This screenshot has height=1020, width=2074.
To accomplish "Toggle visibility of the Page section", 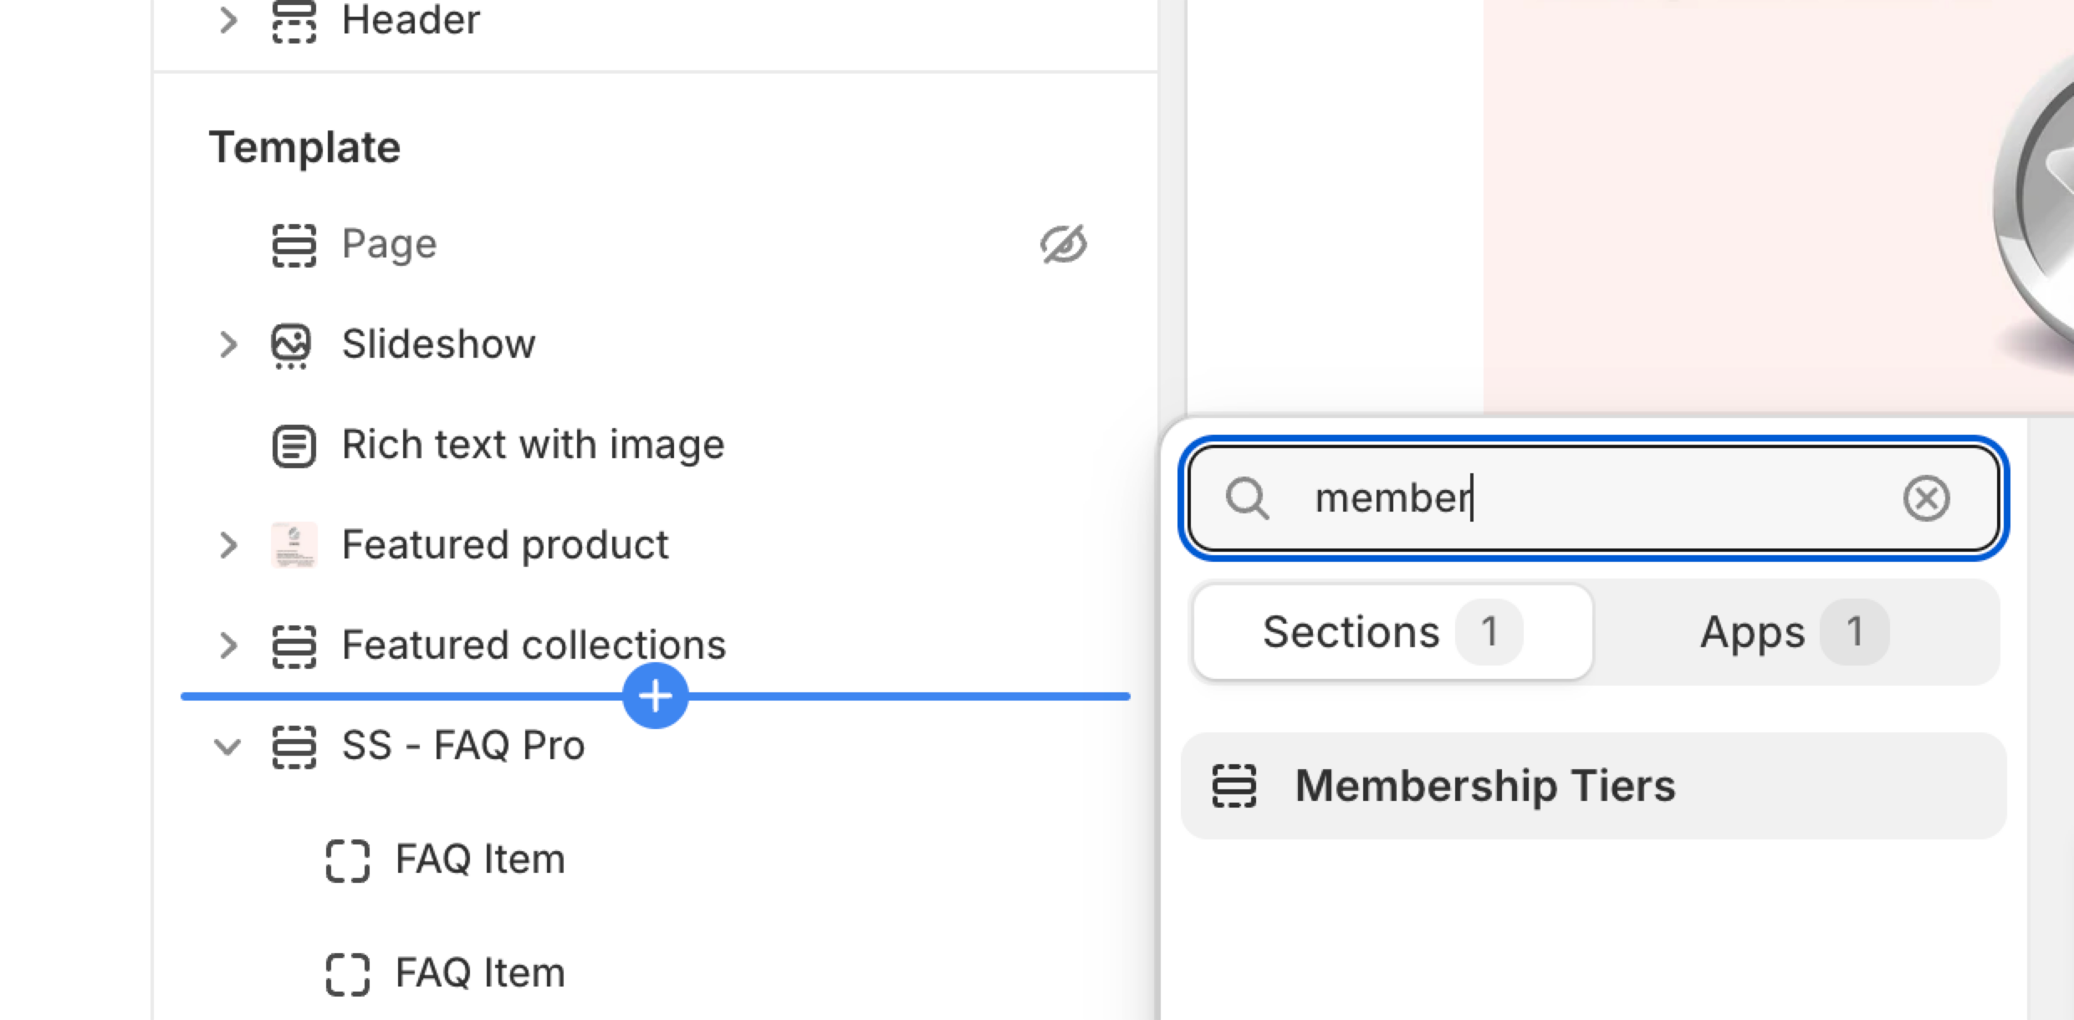I will coord(1063,244).
